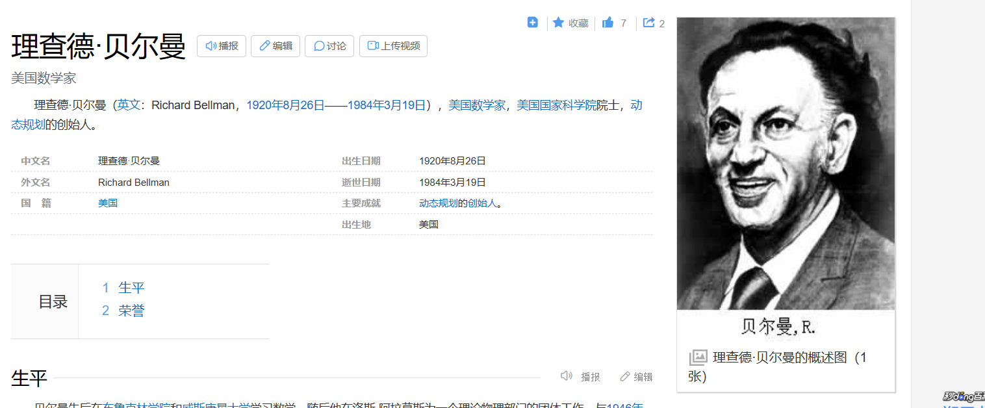Screen dimensions: 985x408
Task: Open the Richard Bellman portrait image
Action: click(x=786, y=163)
